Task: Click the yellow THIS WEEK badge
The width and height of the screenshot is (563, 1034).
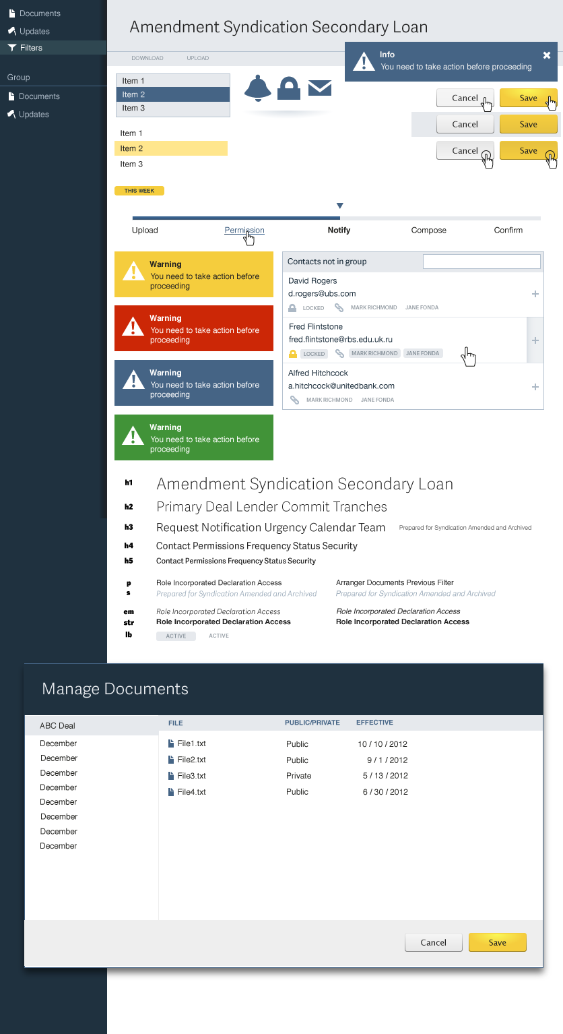Action: pyautogui.click(x=139, y=191)
